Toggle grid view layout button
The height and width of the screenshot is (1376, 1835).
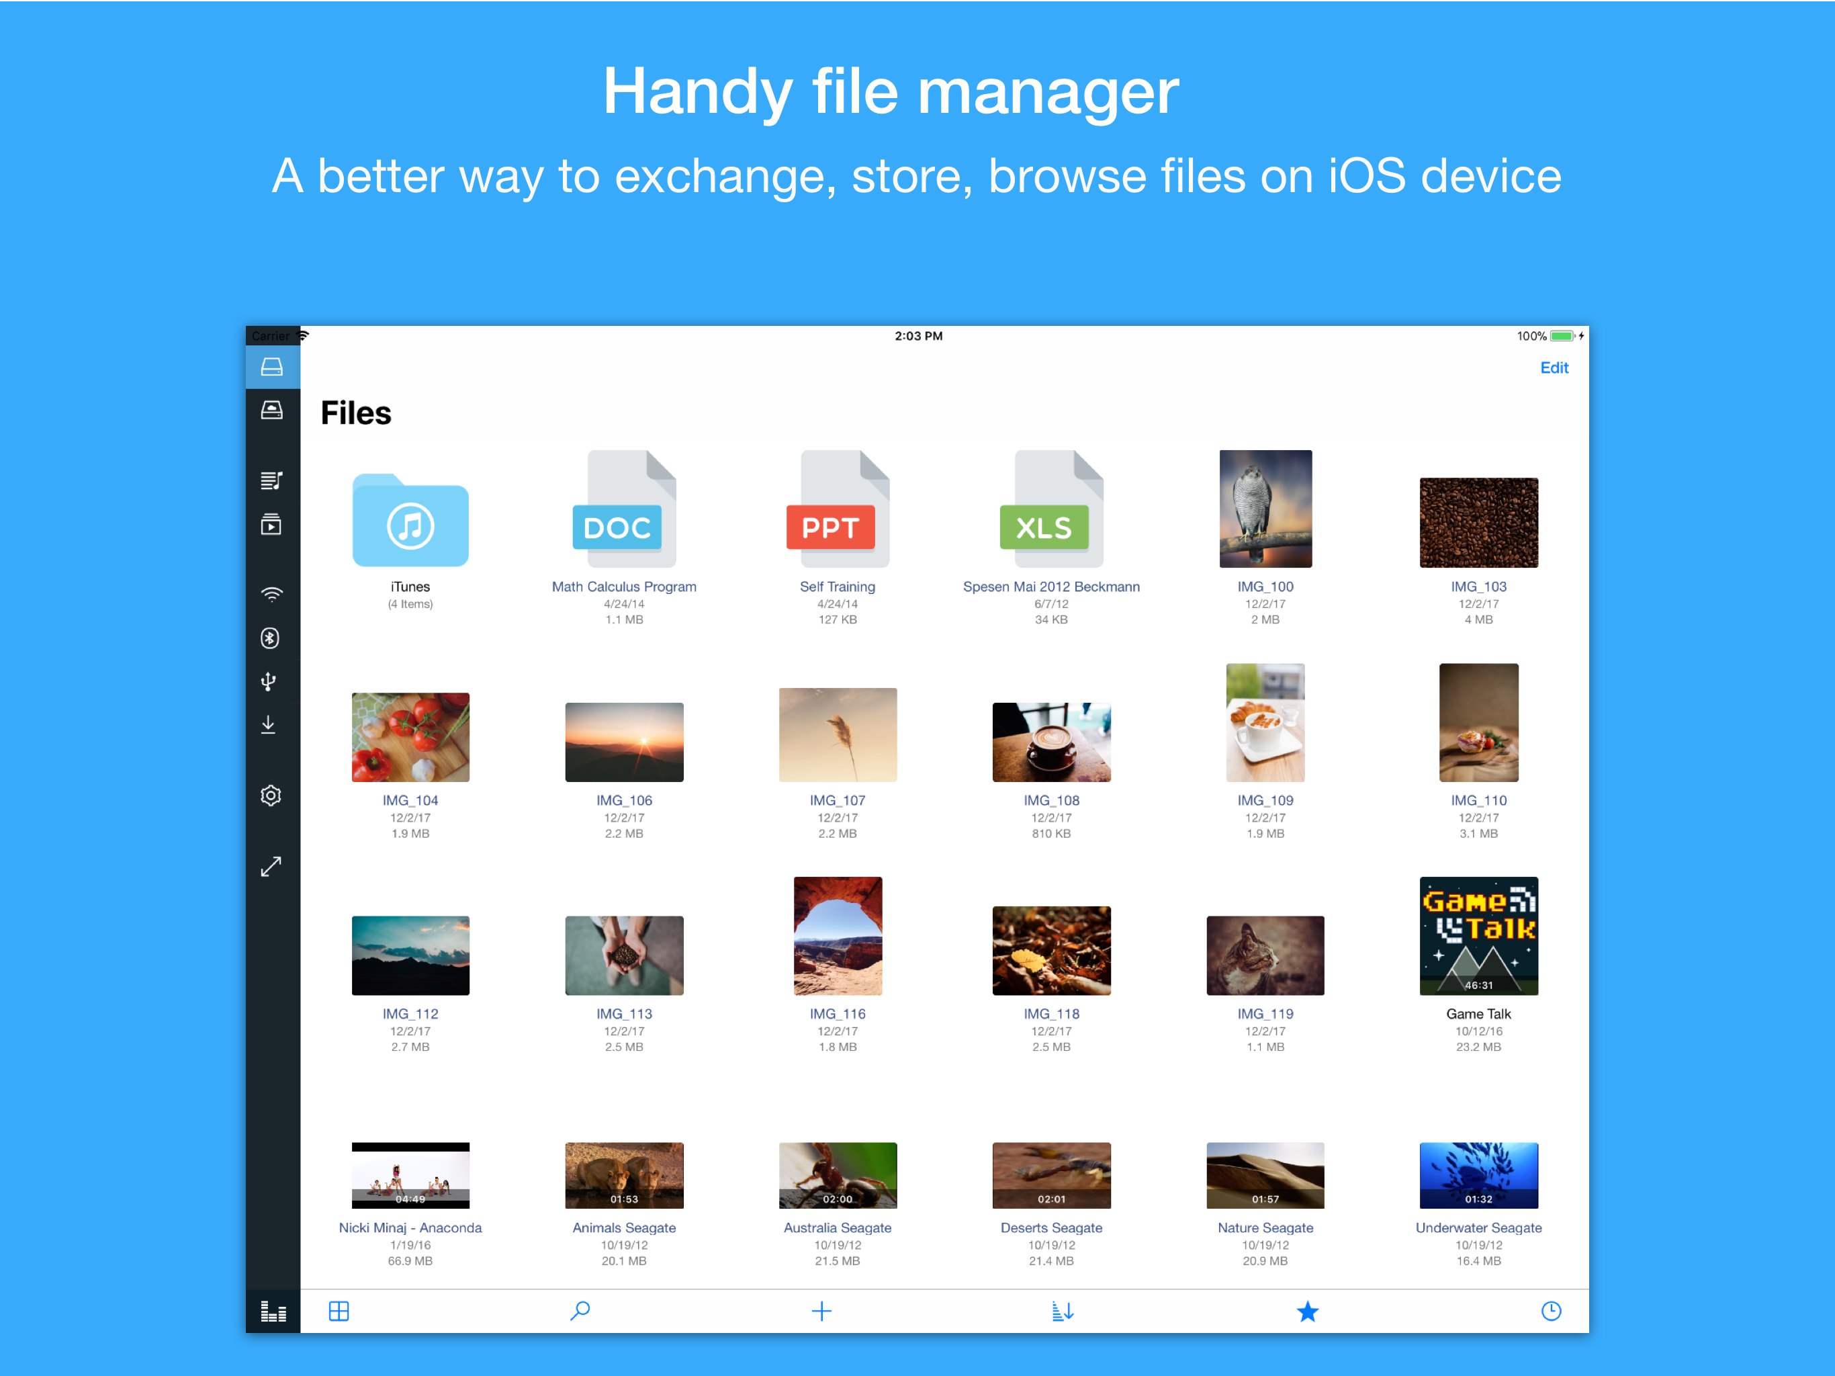tap(339, 1311)
